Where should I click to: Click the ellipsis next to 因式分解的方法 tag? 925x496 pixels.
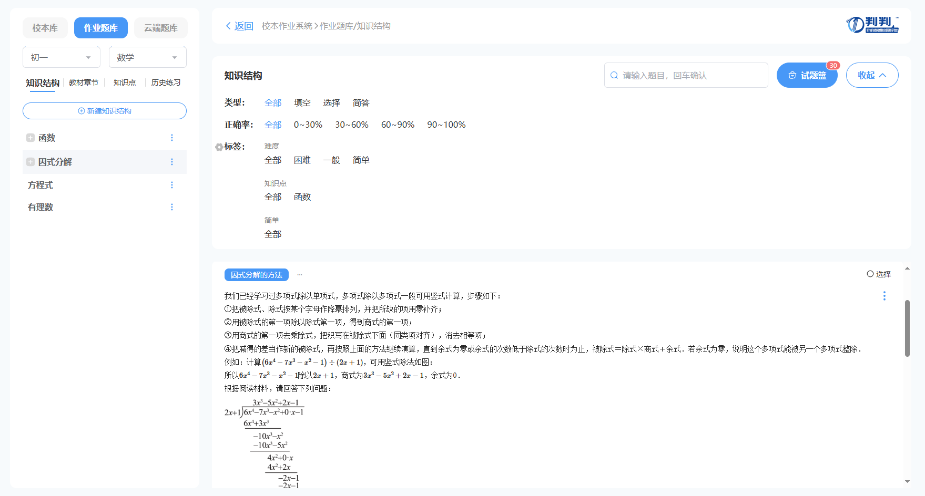[300, 275]
